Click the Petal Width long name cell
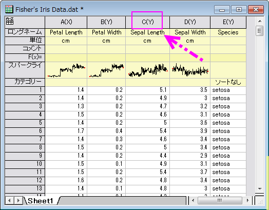 point(106,32)
